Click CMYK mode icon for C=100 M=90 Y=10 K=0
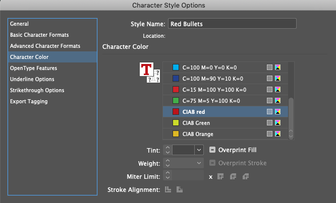The width and height of the screenshot is (336, 203). (x=277, y=79)
